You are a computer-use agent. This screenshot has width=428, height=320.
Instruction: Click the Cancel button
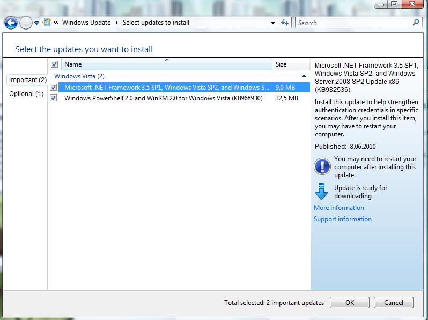tap(393, 302)
